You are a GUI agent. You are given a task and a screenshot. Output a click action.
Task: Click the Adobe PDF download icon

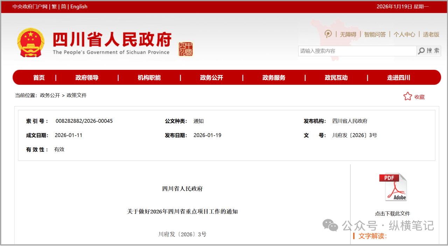click(x=393, y=187)
